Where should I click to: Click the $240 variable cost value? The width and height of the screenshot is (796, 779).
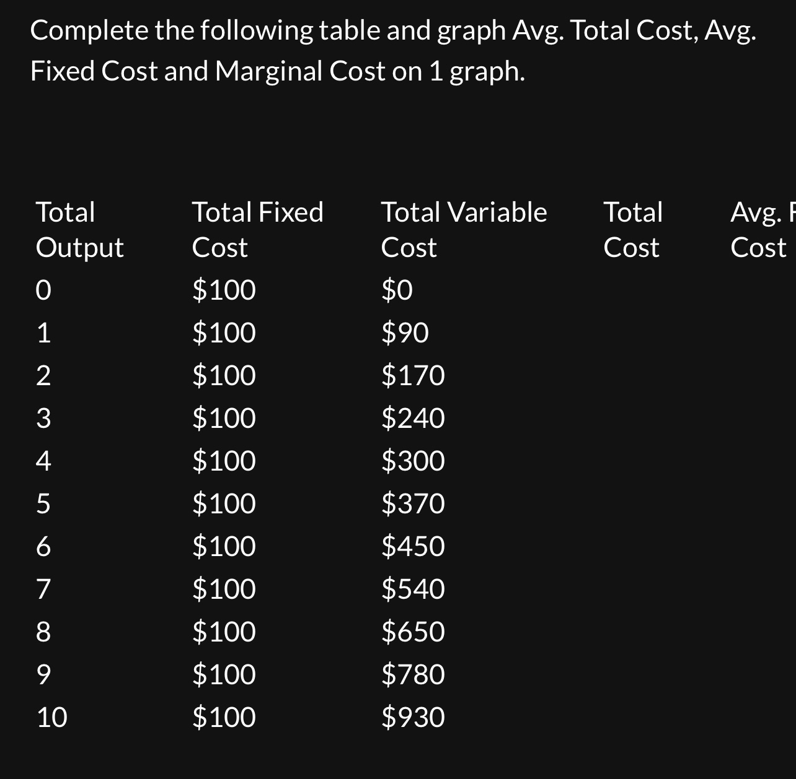pos(413,418)
